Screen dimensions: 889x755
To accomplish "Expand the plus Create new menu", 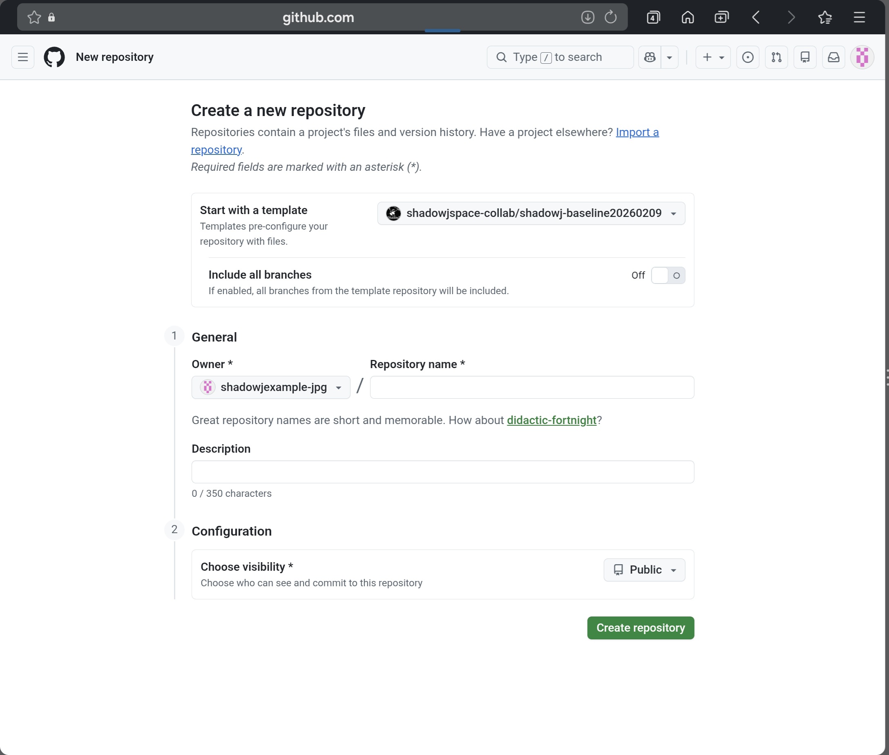I will [713, 57].
